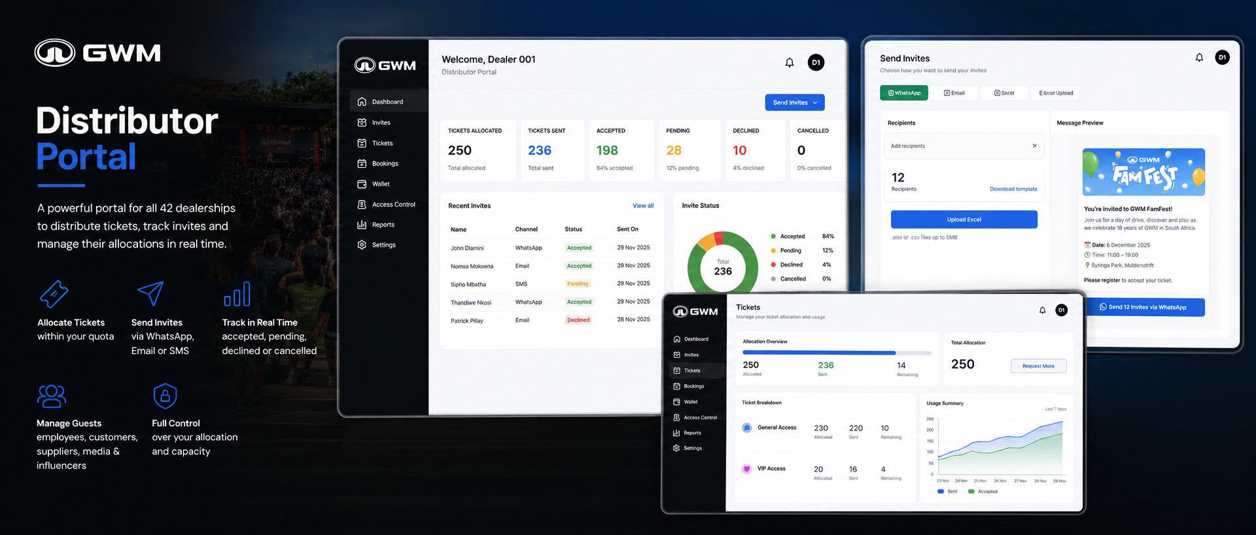
Task: Click the FamFest banner image in Message Preview
Action: (x=1143, y=172)
